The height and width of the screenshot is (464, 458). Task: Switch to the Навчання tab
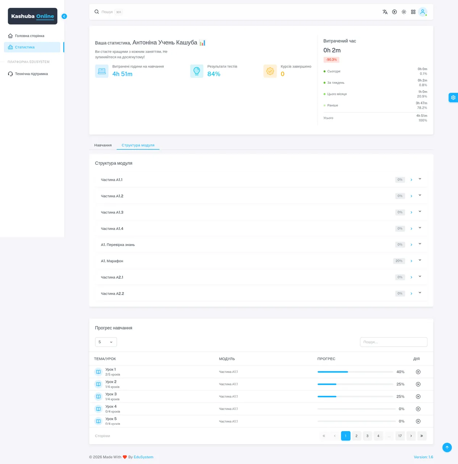coord(103,145)
